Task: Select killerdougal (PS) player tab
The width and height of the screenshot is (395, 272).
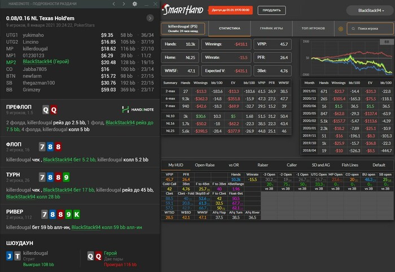Action: [x=183, y=28]
